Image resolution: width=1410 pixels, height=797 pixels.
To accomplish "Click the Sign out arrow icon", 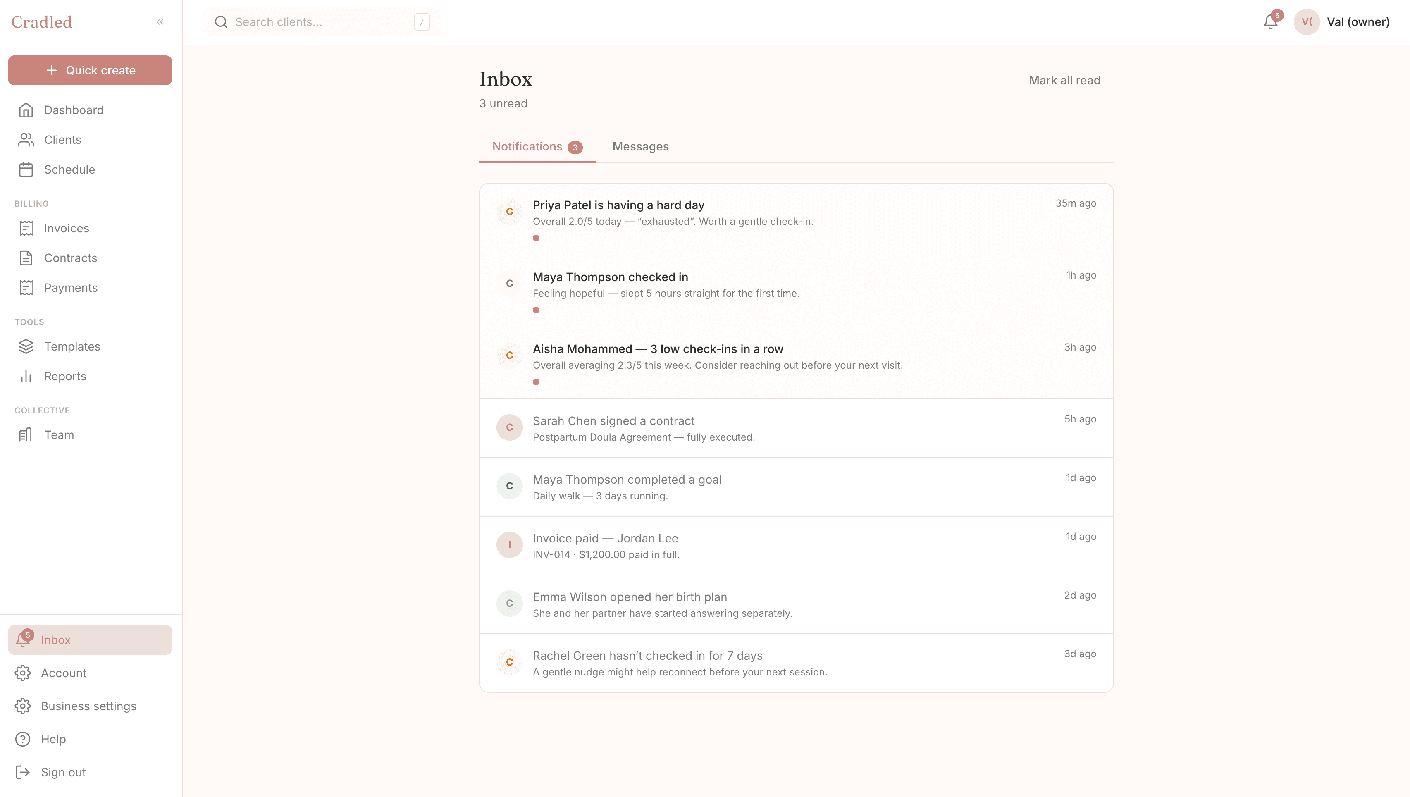I will [22, 772].
